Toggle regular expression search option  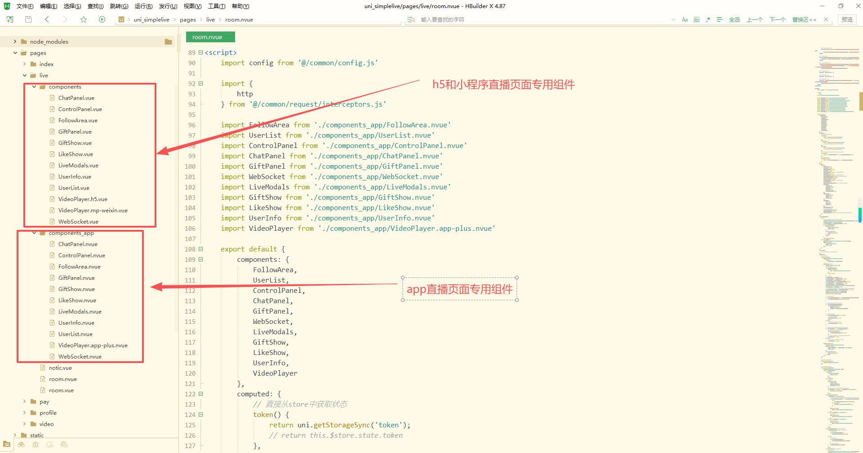[708, 20]
